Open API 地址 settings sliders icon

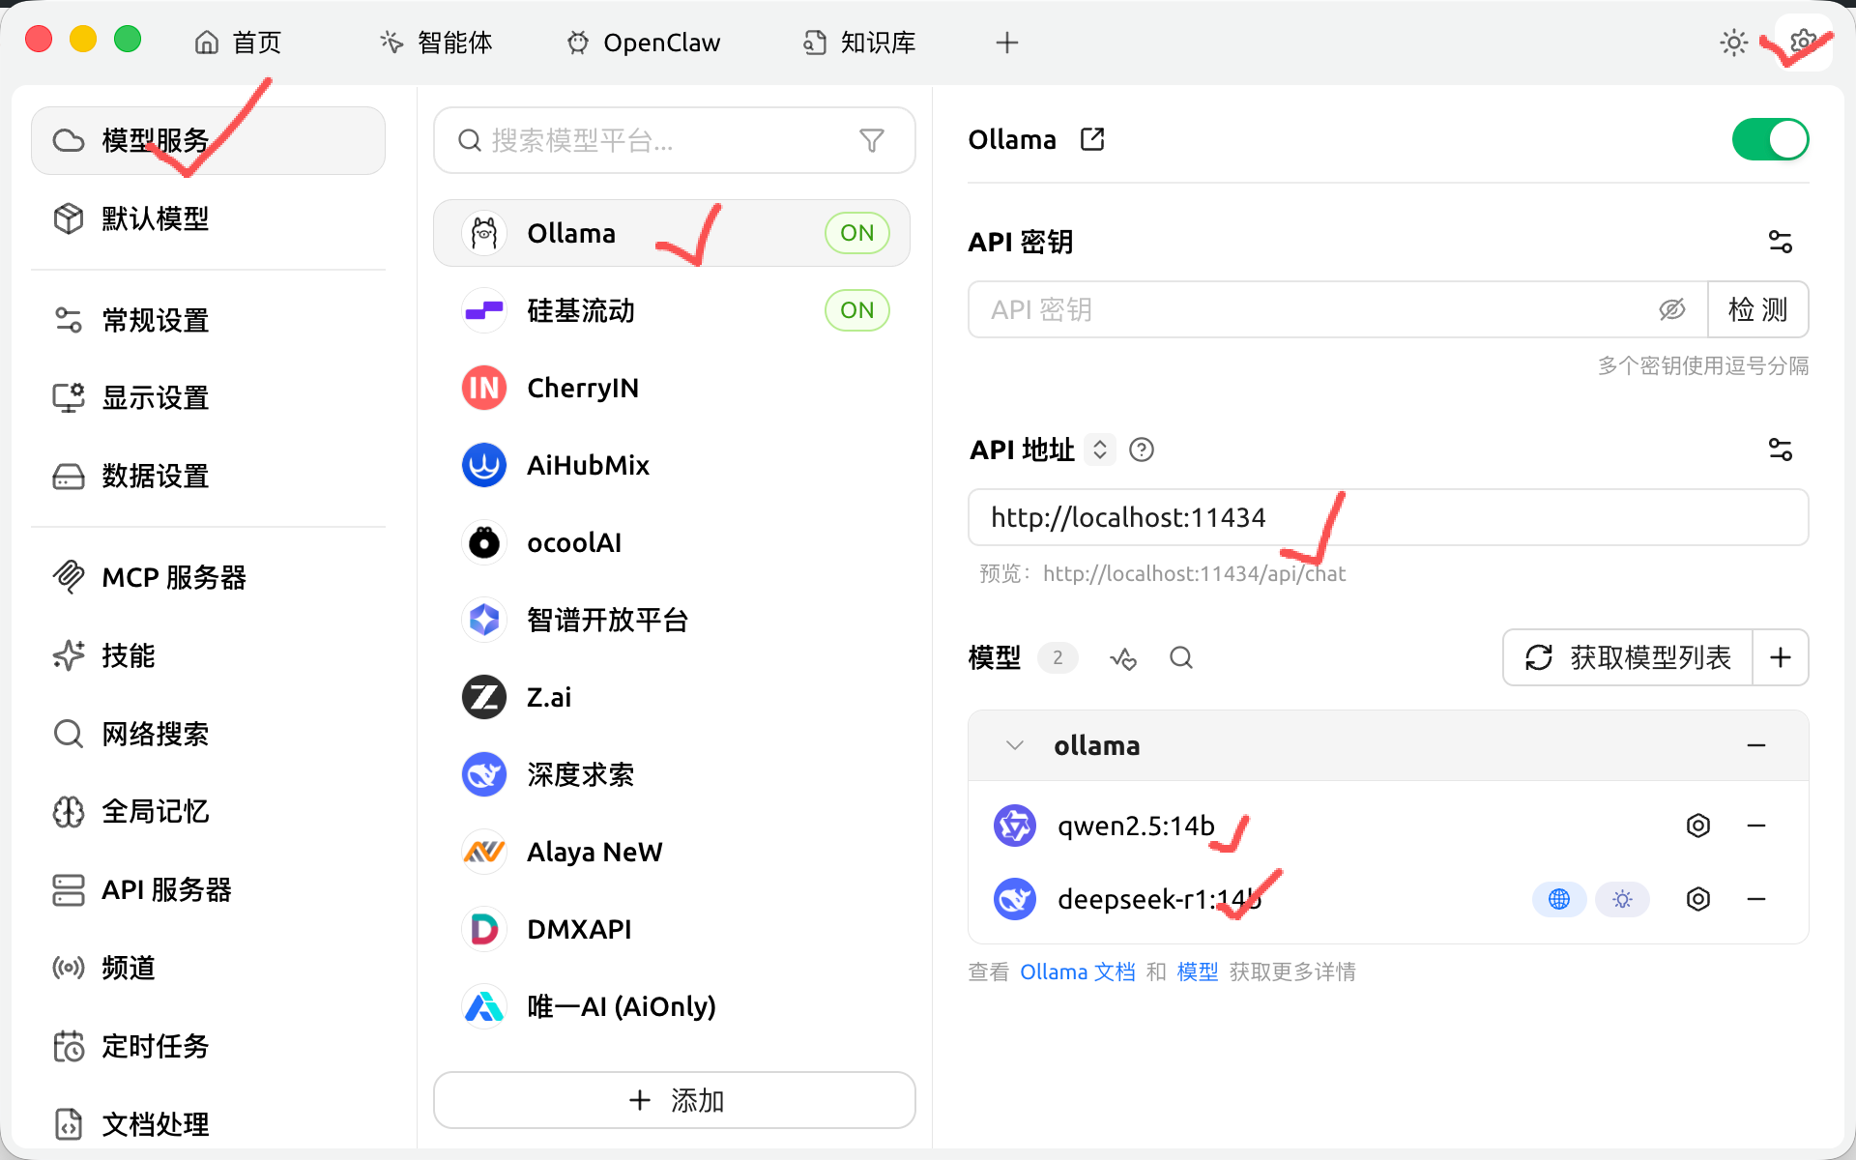click(1780, 449)
